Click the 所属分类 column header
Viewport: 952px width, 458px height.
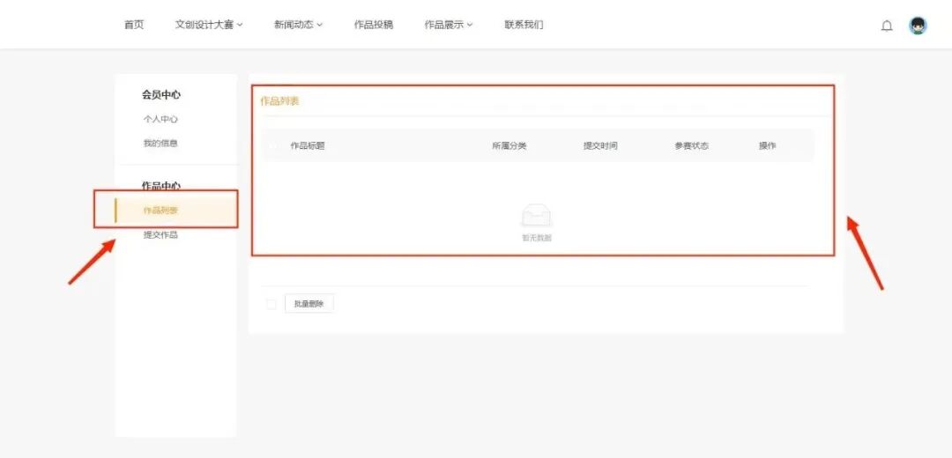pos(509,145)
